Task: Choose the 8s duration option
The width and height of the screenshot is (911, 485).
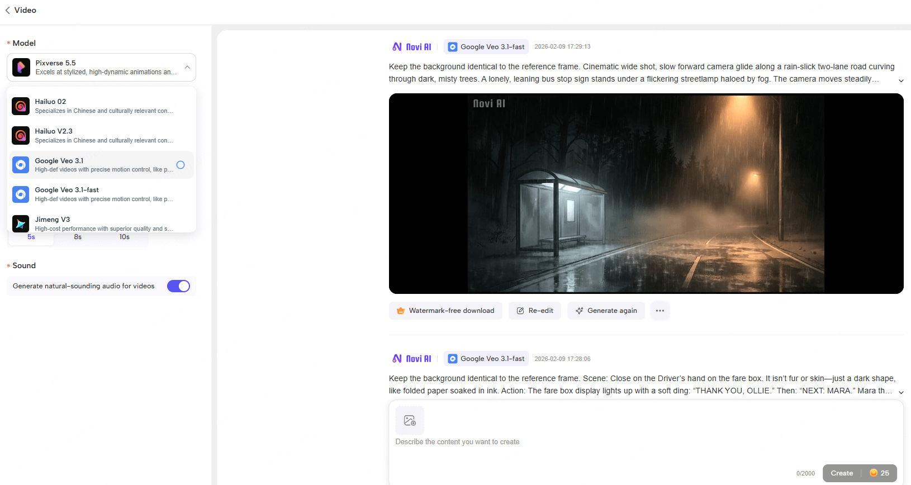Action: [x=78, y=237]
